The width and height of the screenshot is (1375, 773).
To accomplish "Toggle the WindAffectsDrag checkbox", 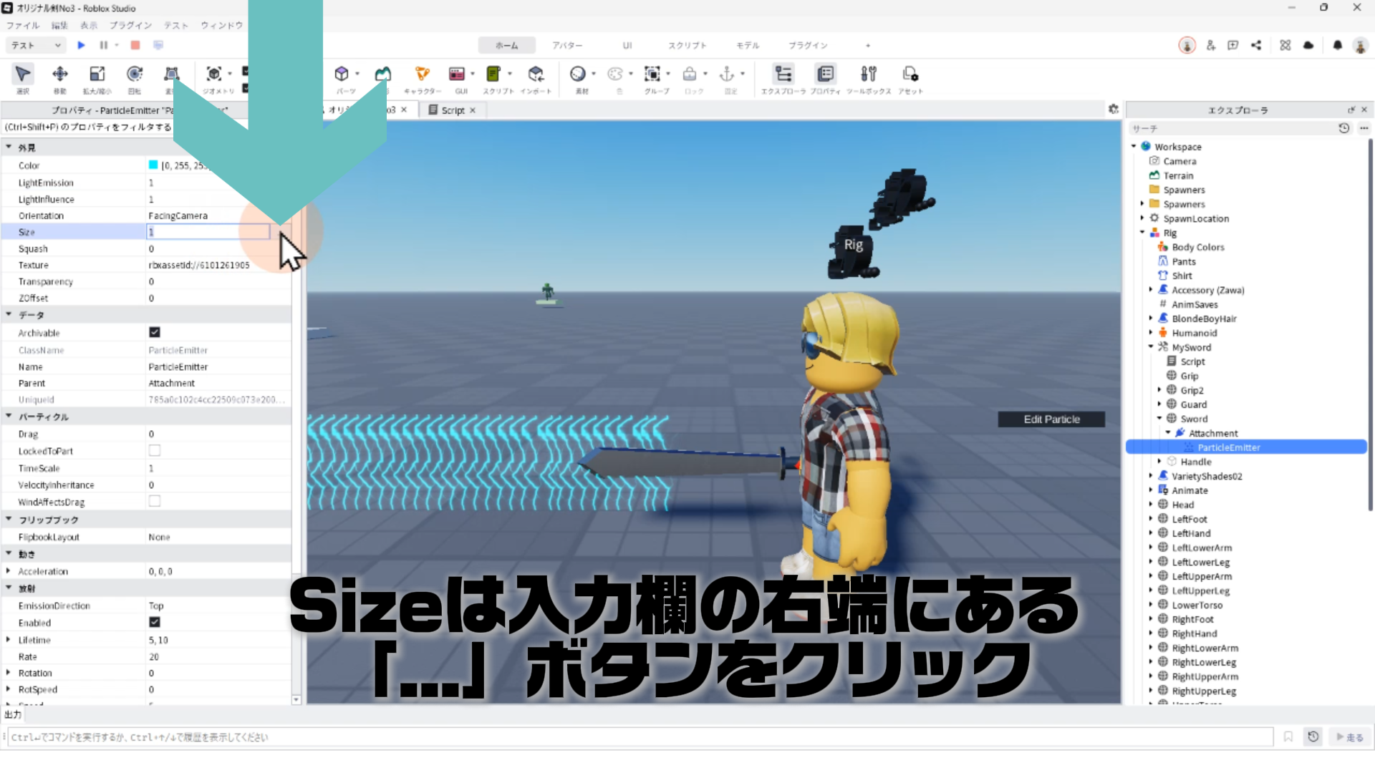I will [155, 502].
